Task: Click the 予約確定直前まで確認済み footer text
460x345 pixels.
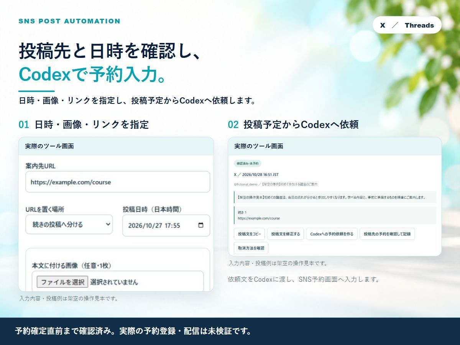Action: pos(133,331)
